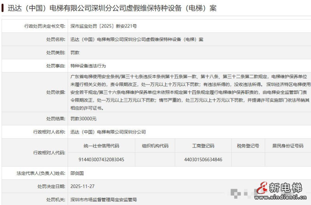This screenshot has width=311, height=205.
Task: Click the decision date 2025-11-27
Action: click(82, 186)
